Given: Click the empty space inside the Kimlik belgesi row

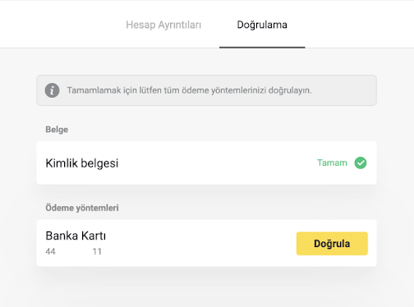Looking at the screenshot, I should tap(218, 163).
